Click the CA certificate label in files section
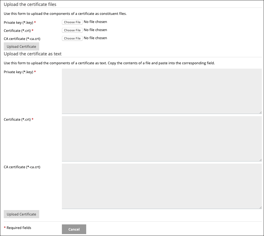Viewport: 264px width, 236px height. point(22,39)
